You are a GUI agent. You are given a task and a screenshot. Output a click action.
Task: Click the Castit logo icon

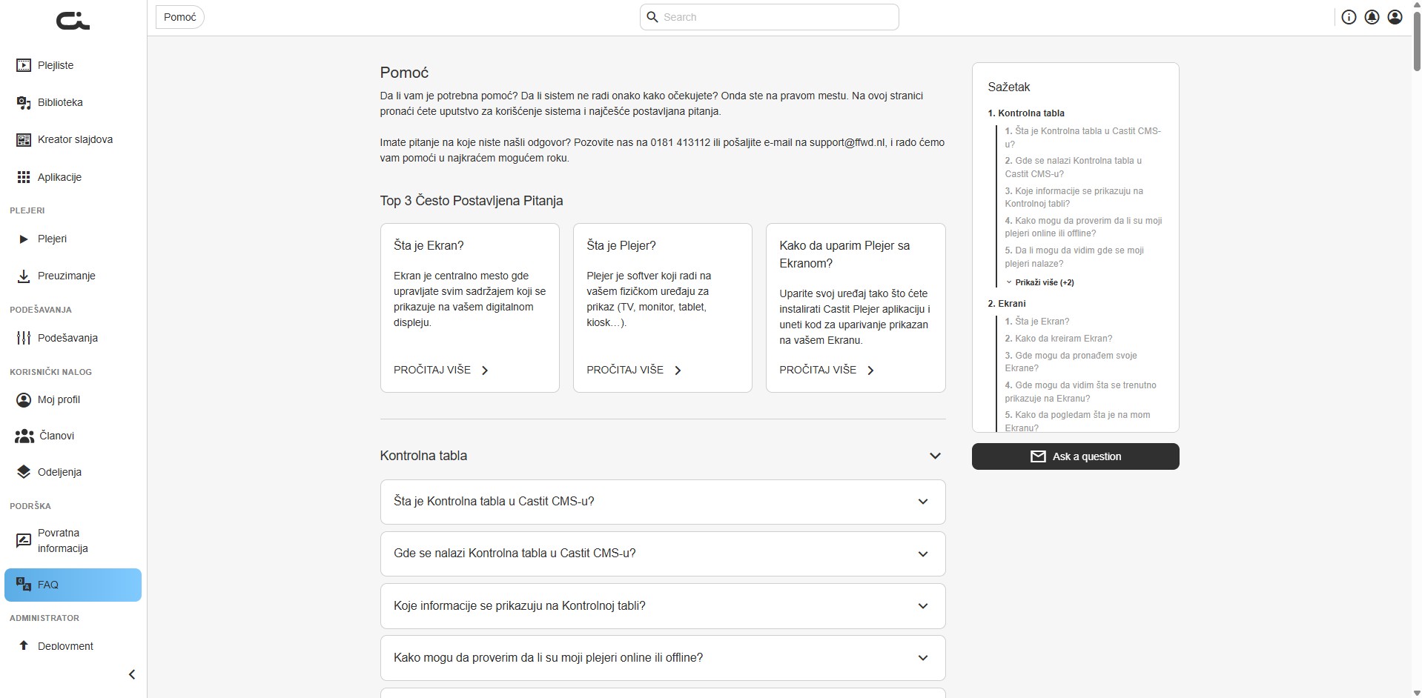[x=73, y=21]
